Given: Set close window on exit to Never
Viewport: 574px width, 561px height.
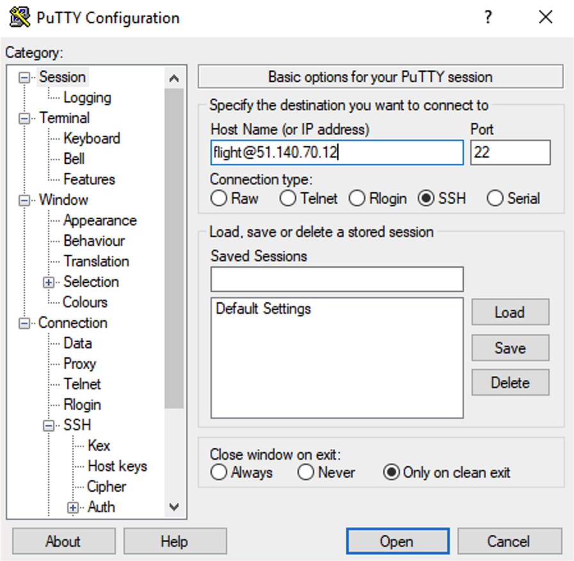Looking at the screenshot, I should [306, 473].
